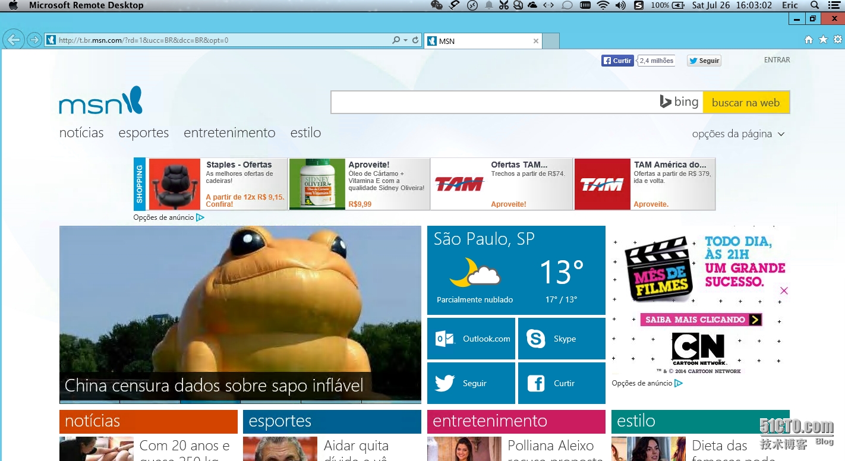Image resolution: width=845 pixels, height=461 pixels.
Task: Click the Cartoon Network CN logo
Action: (699, 349)
